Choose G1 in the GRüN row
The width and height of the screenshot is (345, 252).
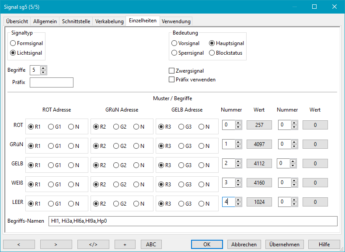point(51,146)
